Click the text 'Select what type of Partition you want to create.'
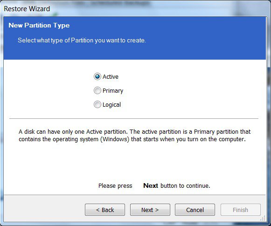 tap(82, 41)
